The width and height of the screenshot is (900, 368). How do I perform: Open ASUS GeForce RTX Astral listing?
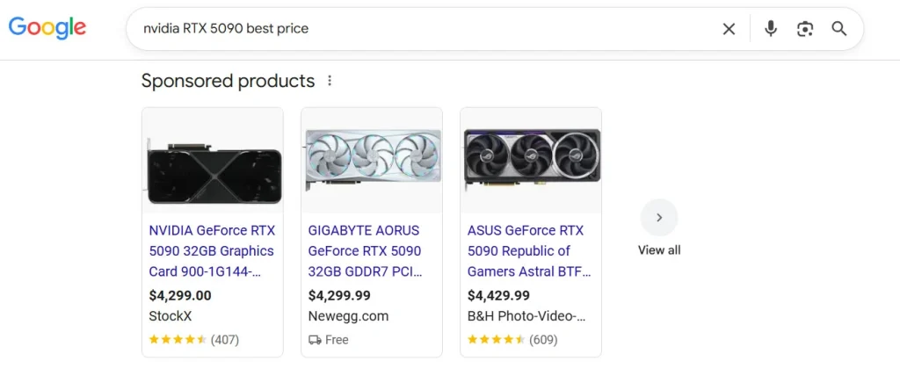point(529,250)
